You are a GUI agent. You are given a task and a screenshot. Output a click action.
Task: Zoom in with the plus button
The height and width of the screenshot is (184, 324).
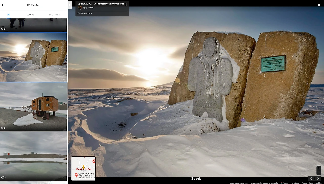coord(319,168)
